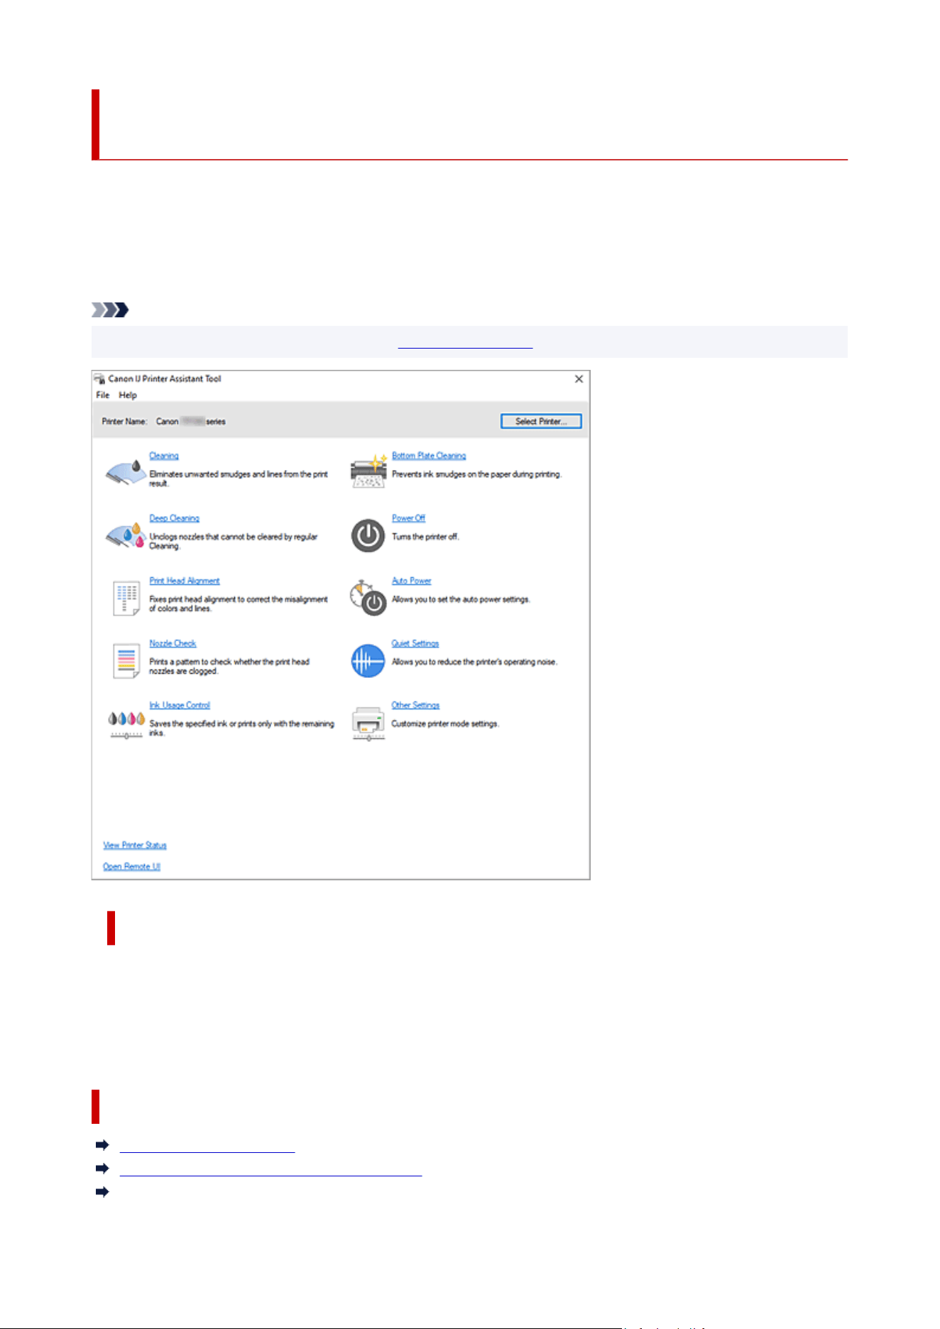Viewport: 940px width, 1329px height.
Task: Open the Cleaning link
Action: pyautogui.click(x=164, y=456)
